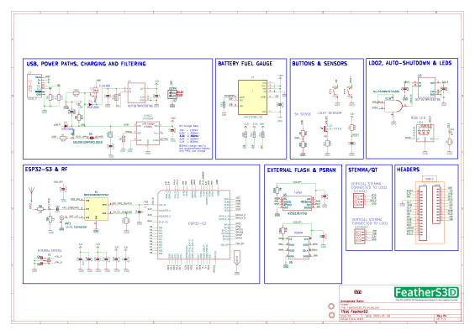475x335 pixels.
Task: Click the light sensor phototransistor symbol
Action: pyautogui.click(x=325, y=128)
